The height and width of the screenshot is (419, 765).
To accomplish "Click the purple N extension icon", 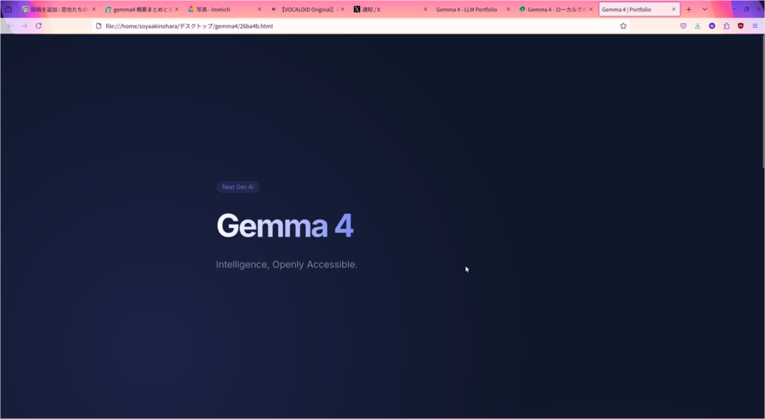I will tap(712, 25).
